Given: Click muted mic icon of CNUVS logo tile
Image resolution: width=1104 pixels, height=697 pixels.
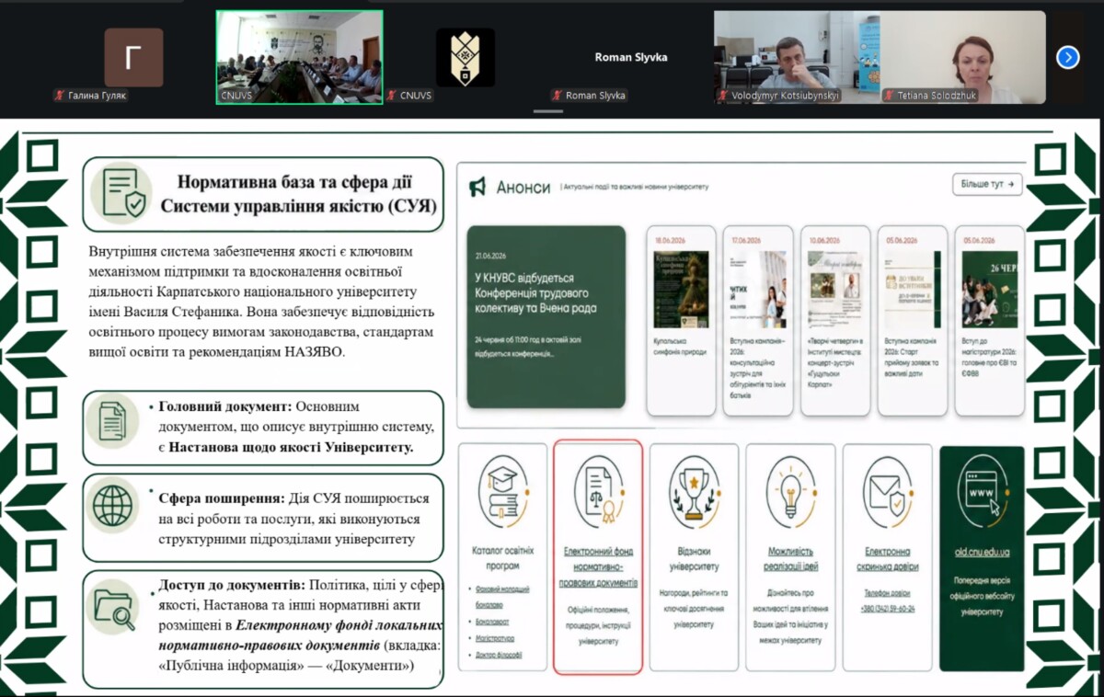Looking at the screenshot, I should (392, 96).
